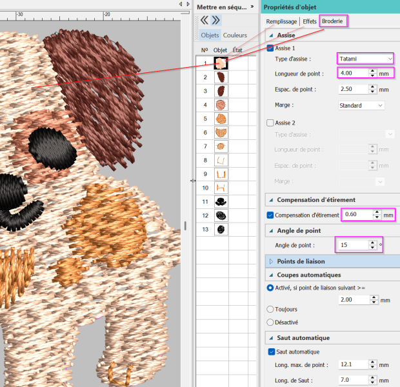This screenshot has height=387, width=400.
Task: Expand the Mettre en séquence panel chevron
Action: (x=252, y=6)
